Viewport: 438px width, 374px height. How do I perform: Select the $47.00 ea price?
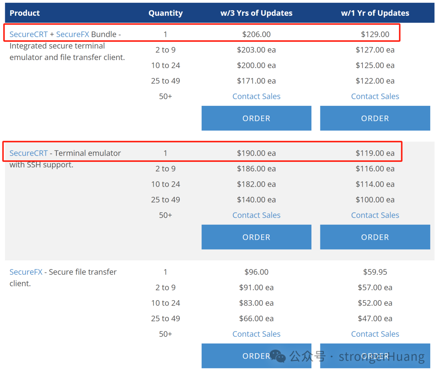pyautogui.click(x=375, y=318)
